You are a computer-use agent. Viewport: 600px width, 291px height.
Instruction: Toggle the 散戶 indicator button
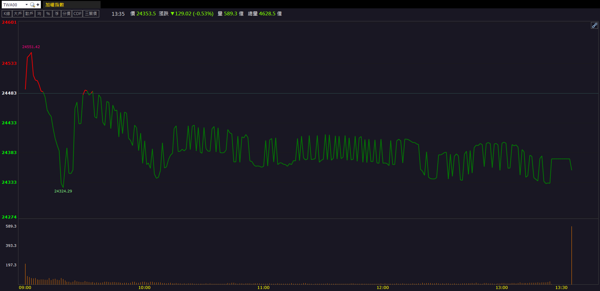pos(29,14)
